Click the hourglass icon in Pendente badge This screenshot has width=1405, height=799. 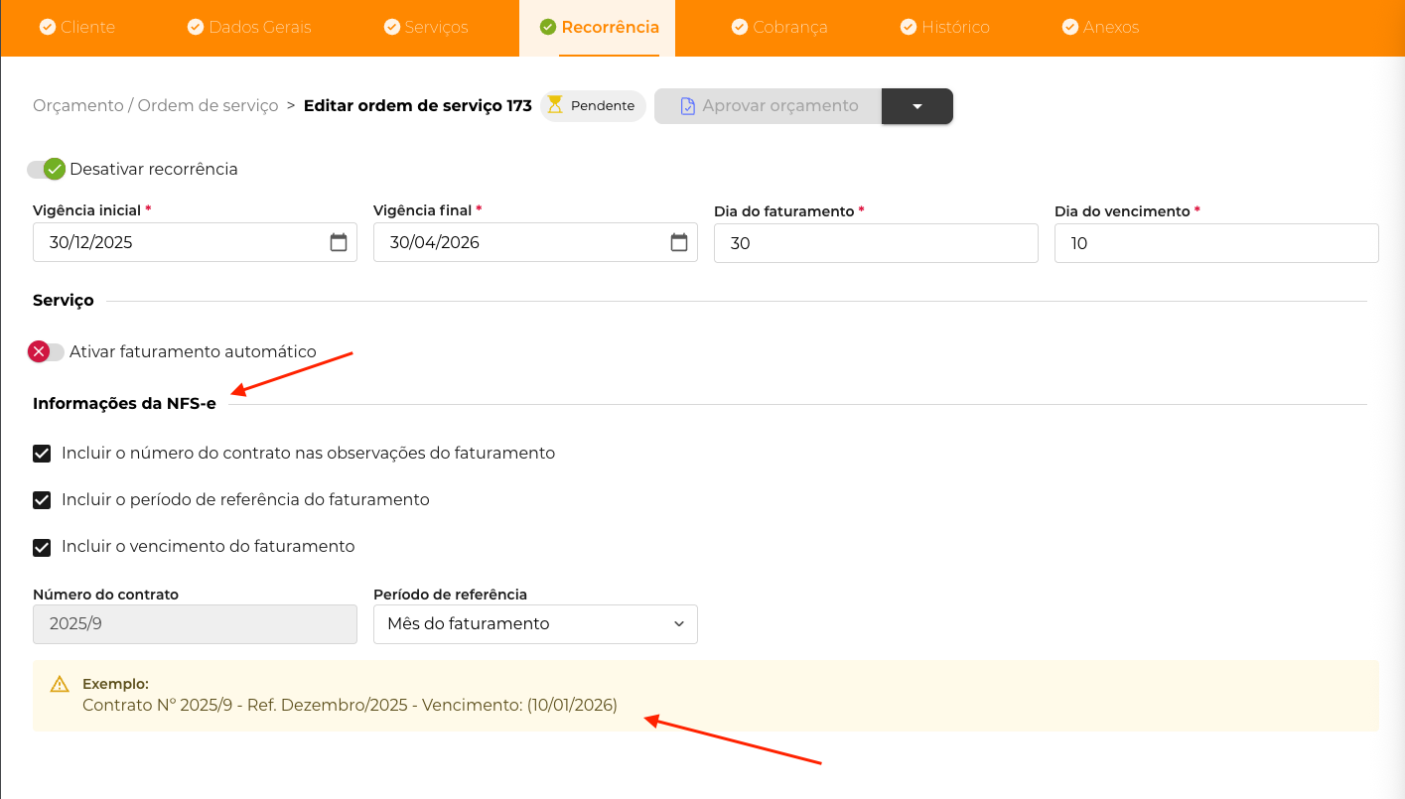[555, 105]
